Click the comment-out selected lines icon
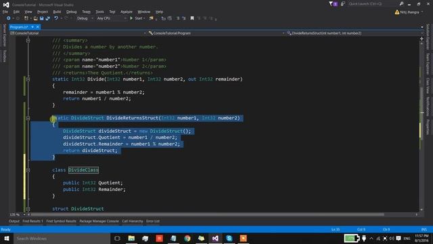The height and width of the screenshot is (244, 433). pos(177,18)
